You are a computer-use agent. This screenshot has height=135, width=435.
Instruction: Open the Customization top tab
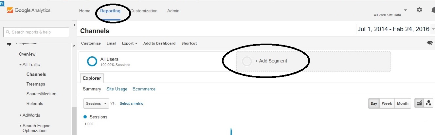click(144, 11)
